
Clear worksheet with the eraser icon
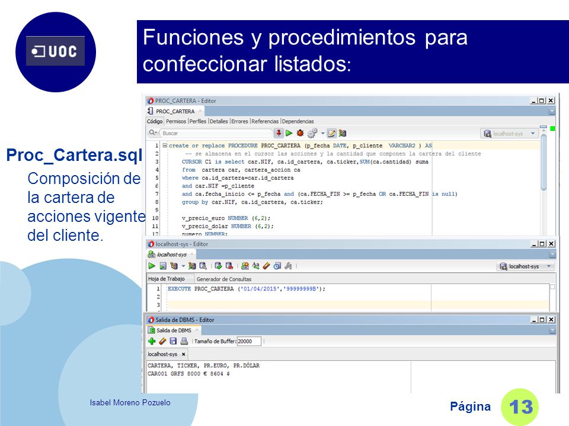coord(266,266)
